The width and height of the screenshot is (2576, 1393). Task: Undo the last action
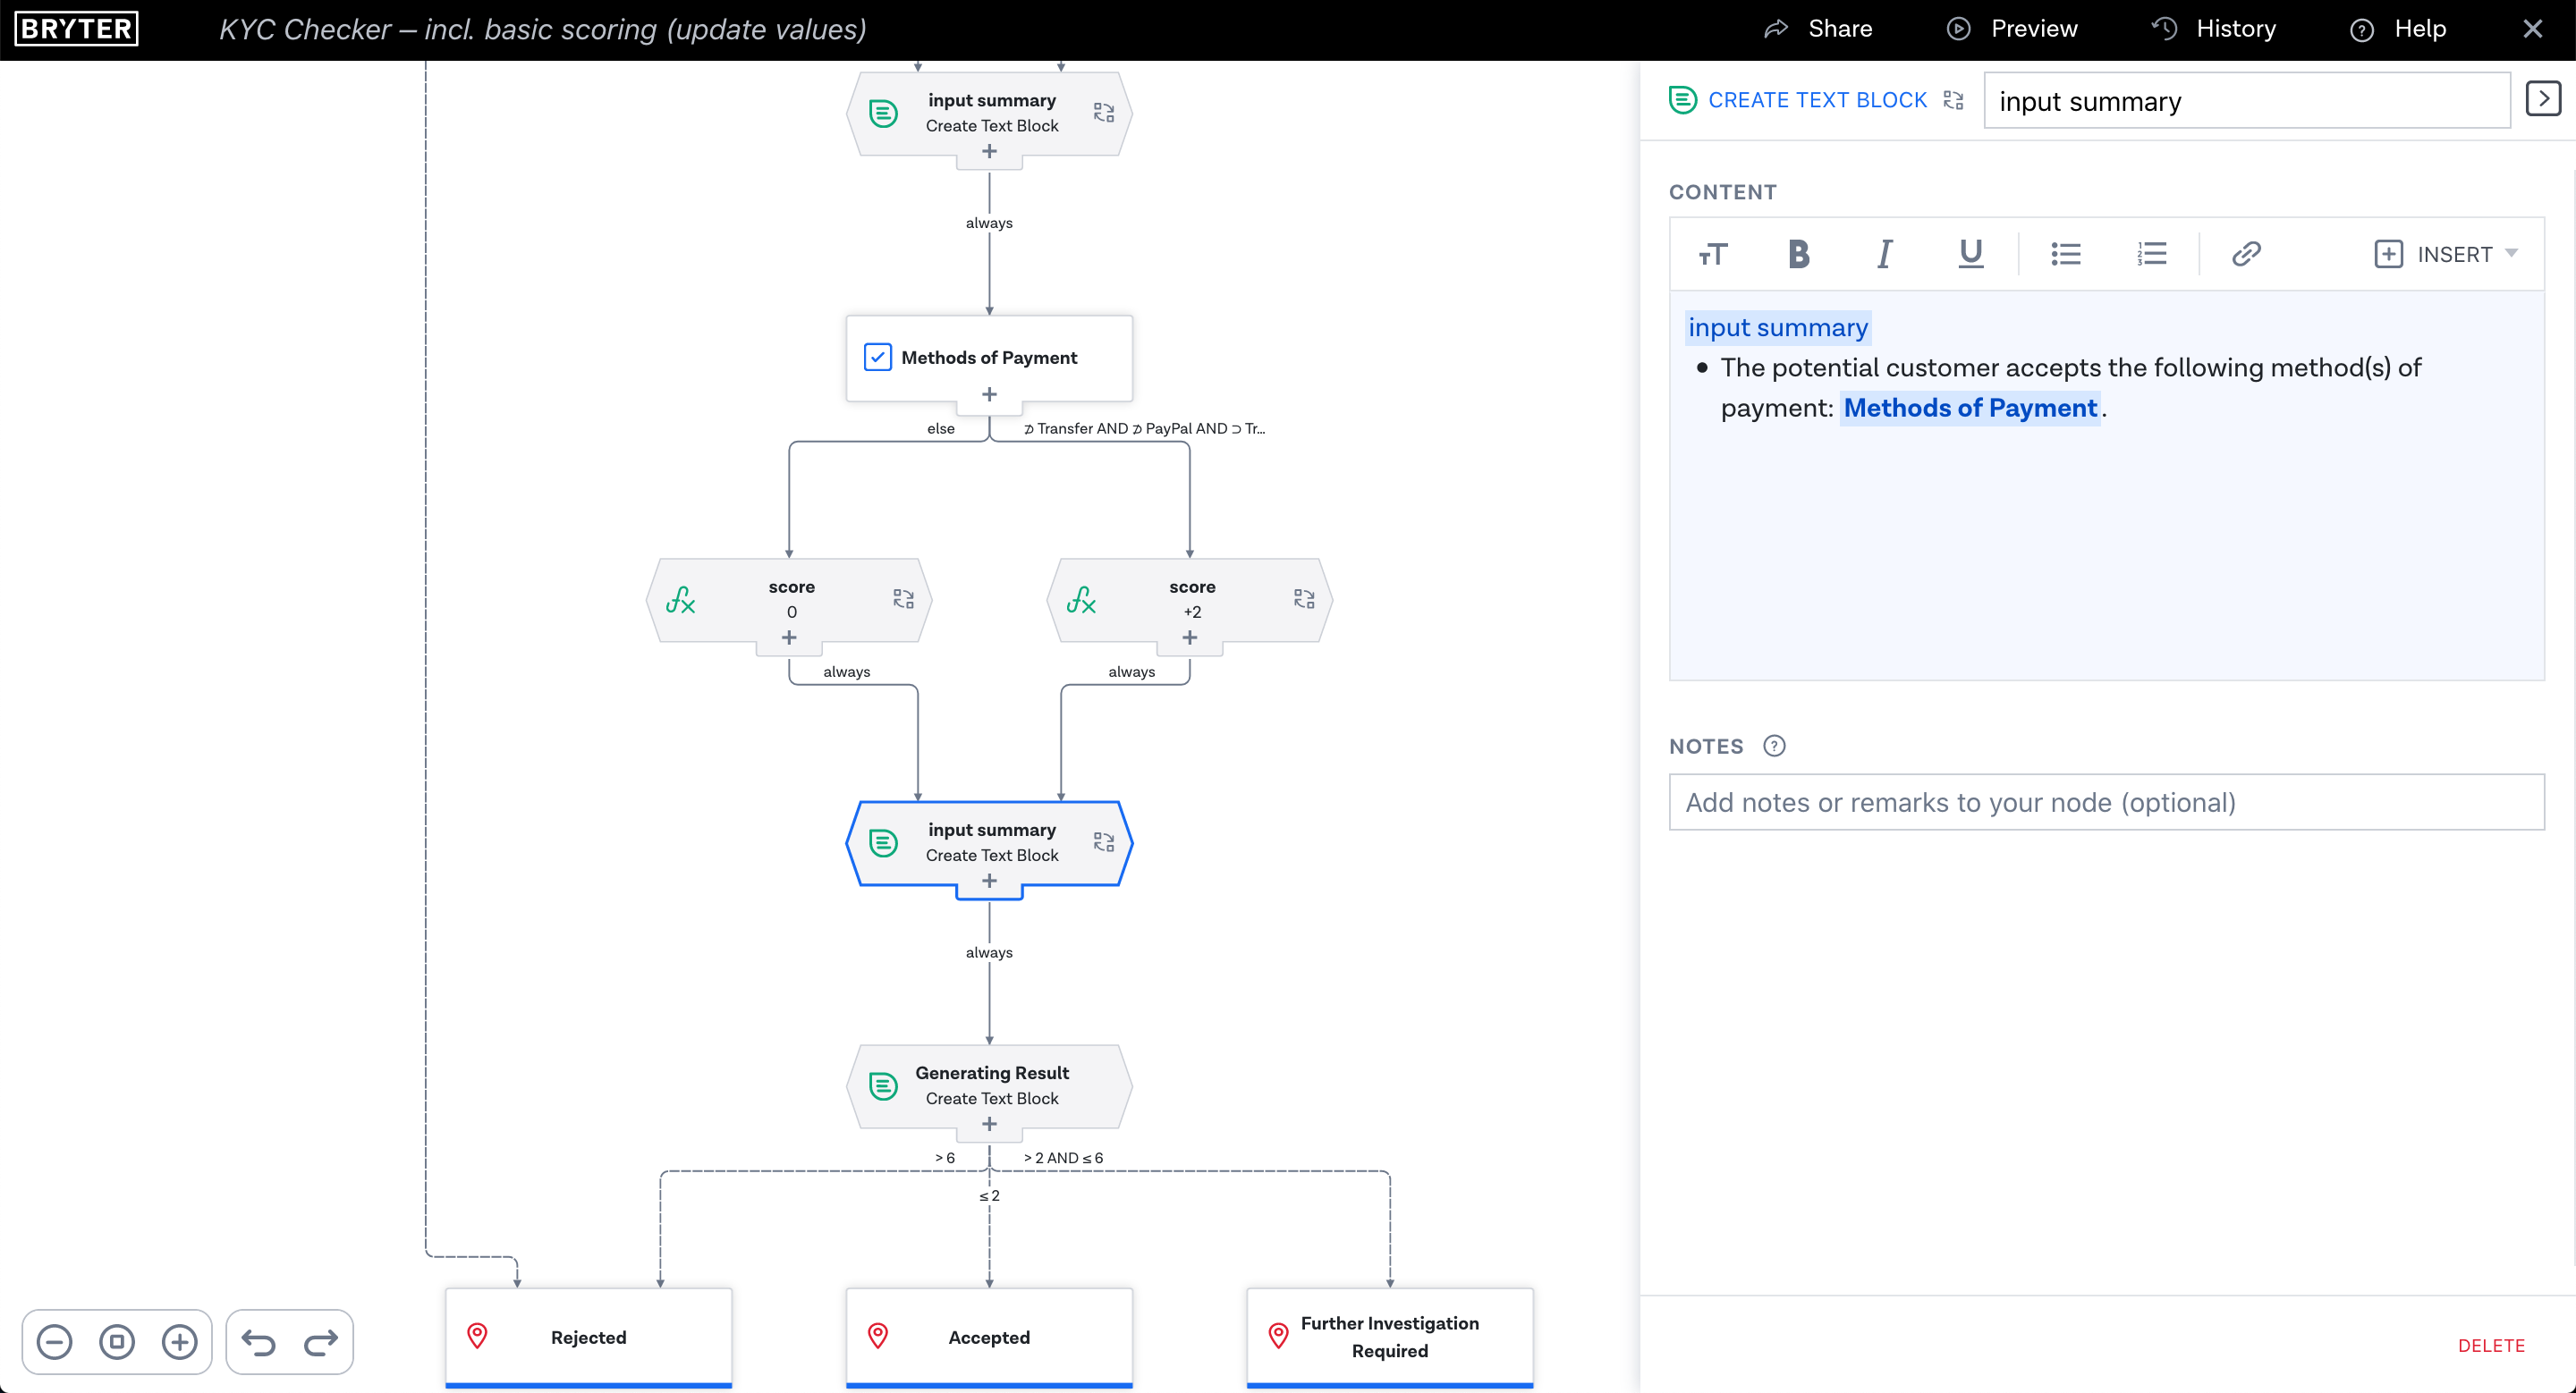click(x=258, y=1342)
